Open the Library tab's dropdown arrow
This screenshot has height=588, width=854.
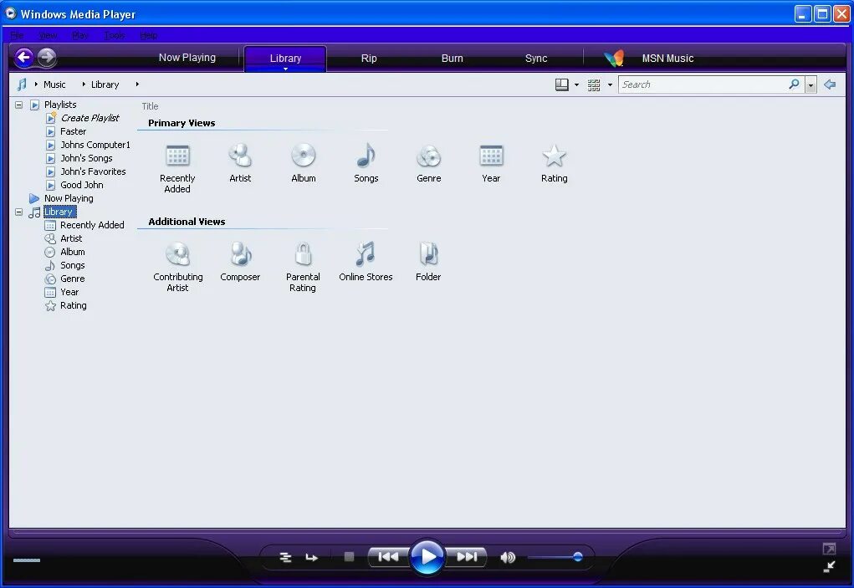285,69
